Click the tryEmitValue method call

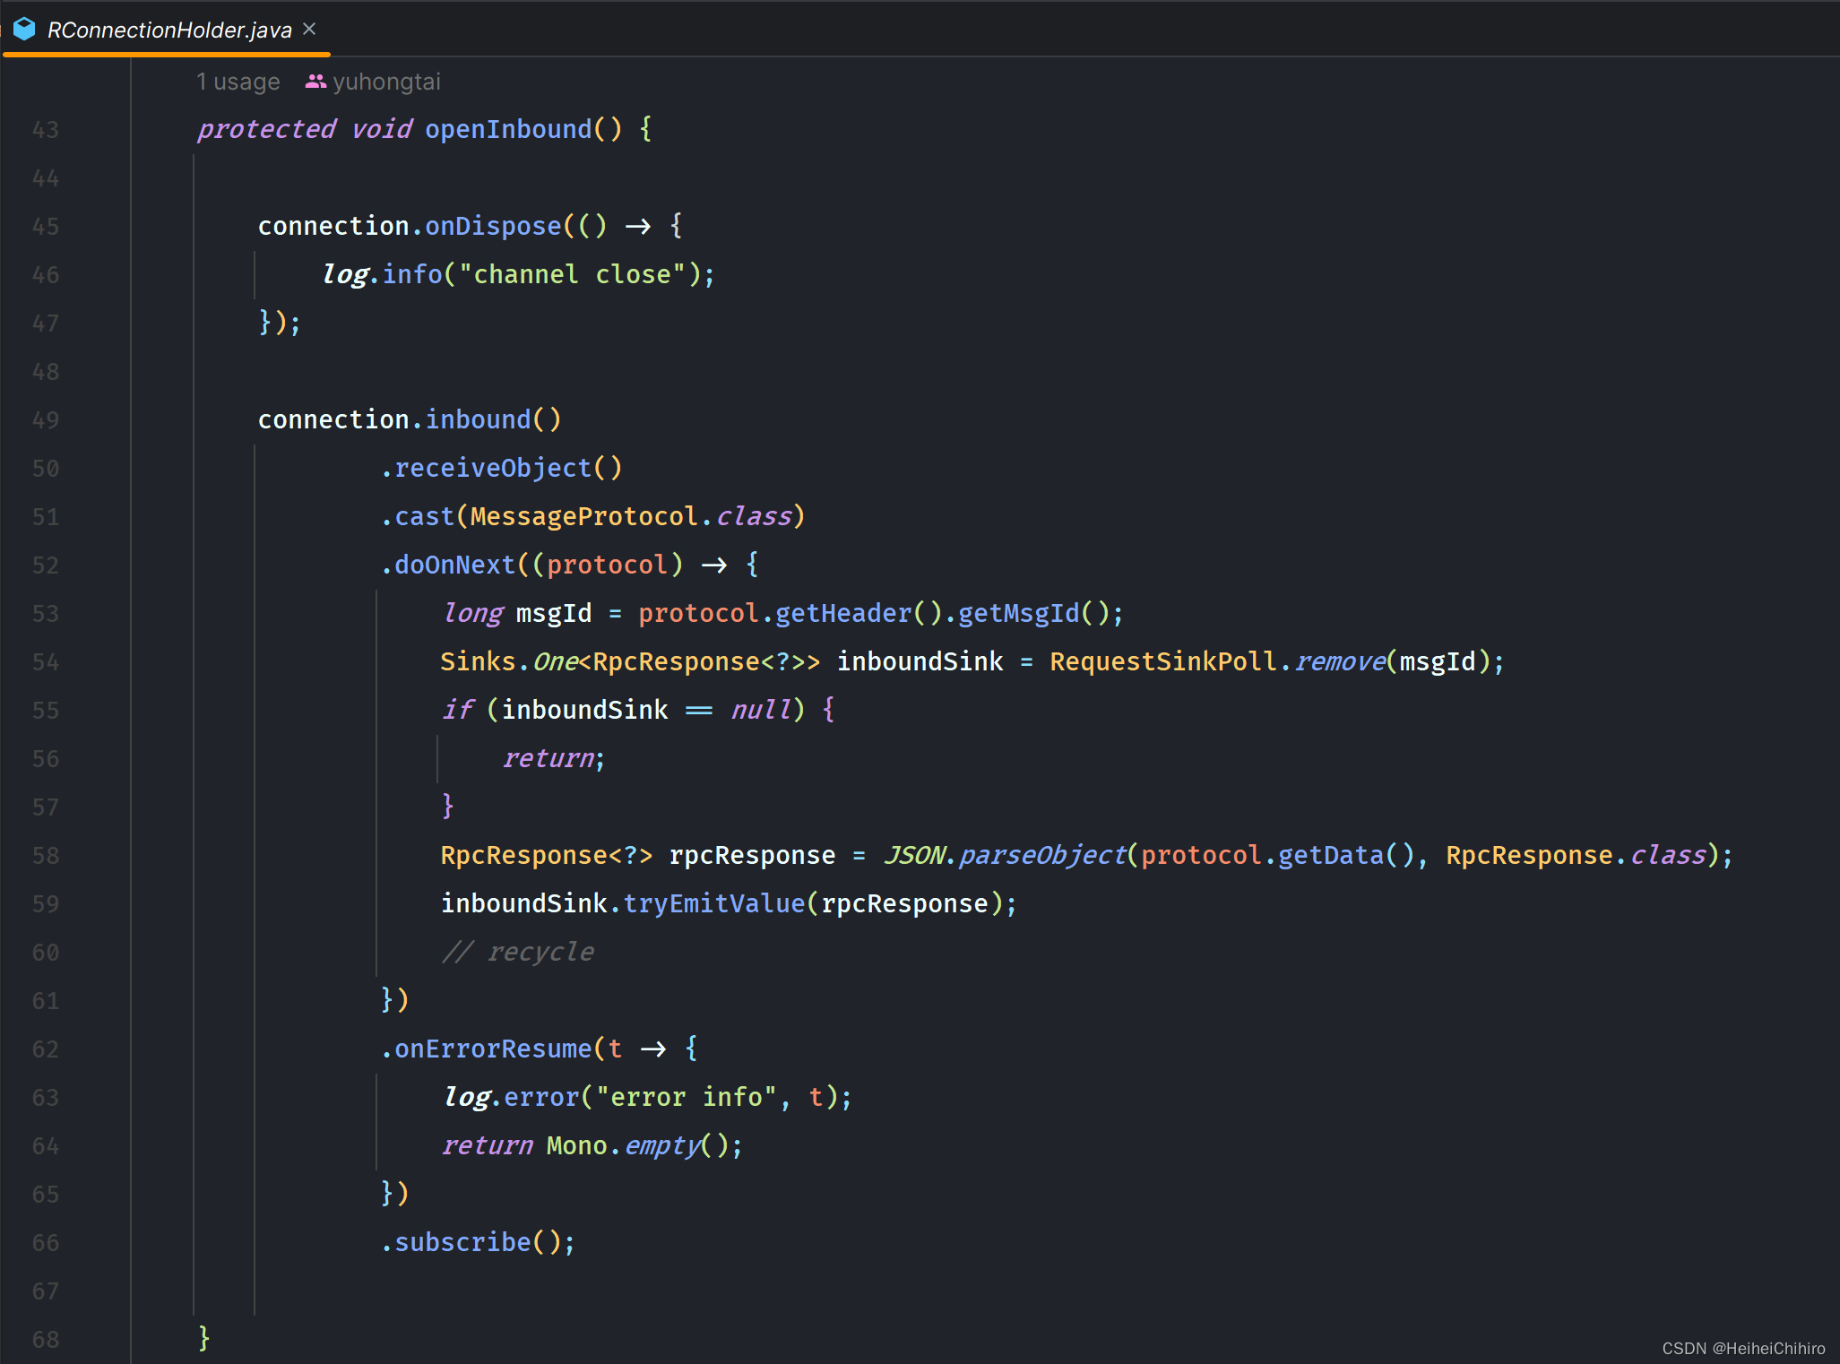point(713,903)
